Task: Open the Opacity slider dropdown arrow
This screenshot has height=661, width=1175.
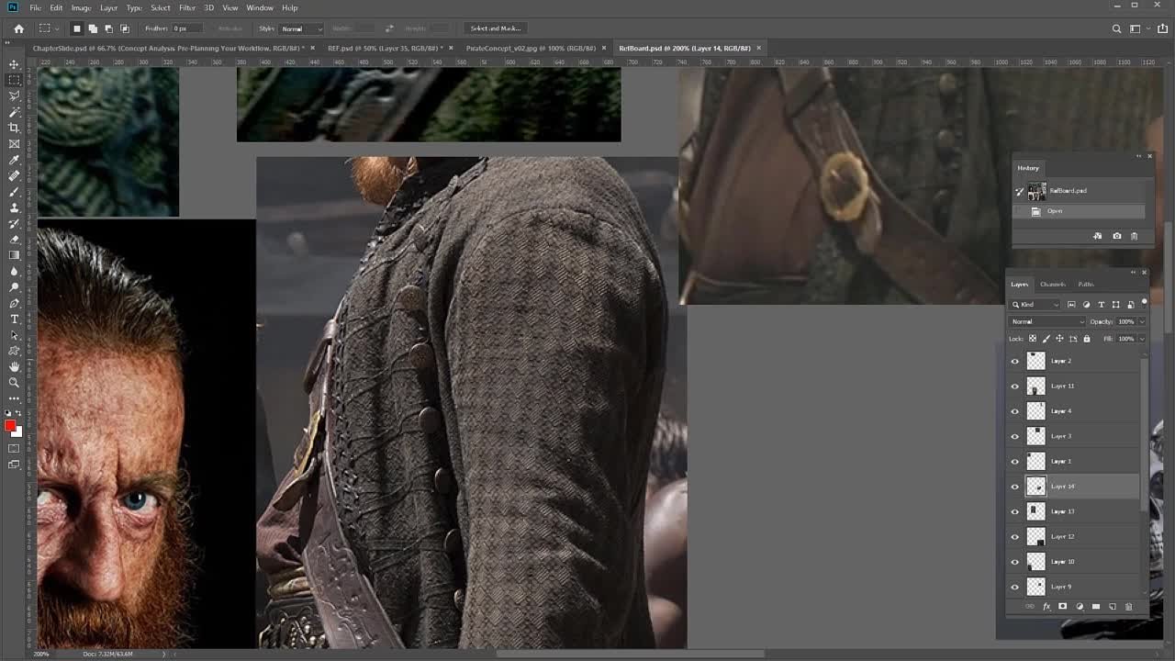Action: tap(1141, 322)
